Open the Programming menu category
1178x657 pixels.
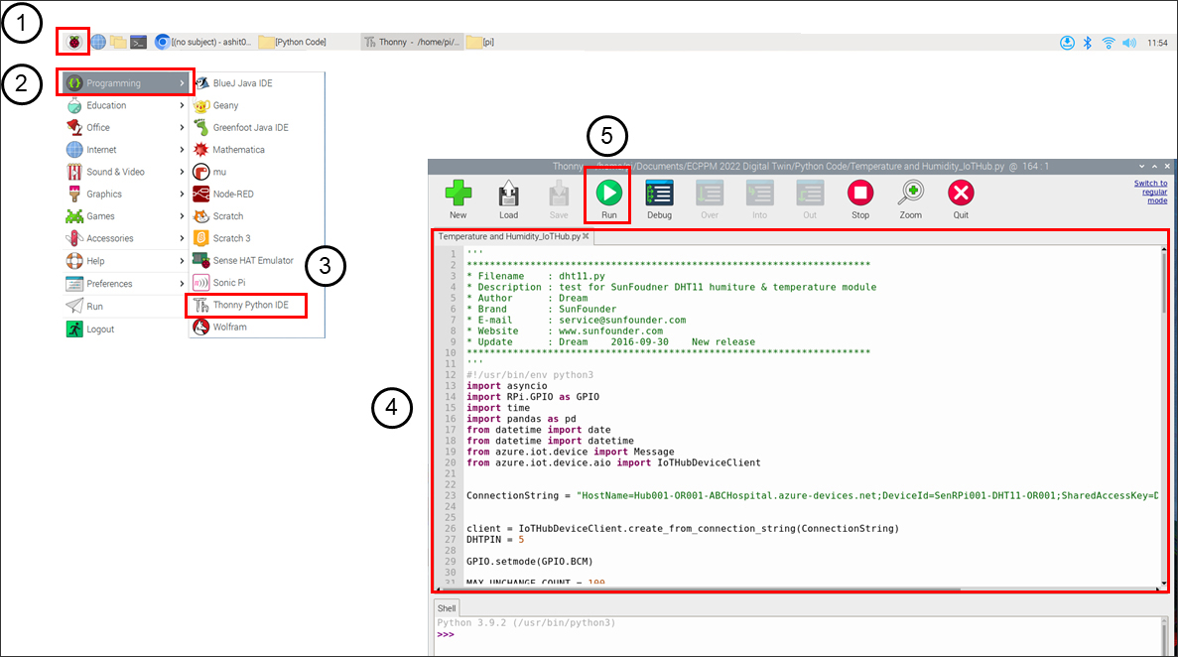125,82
